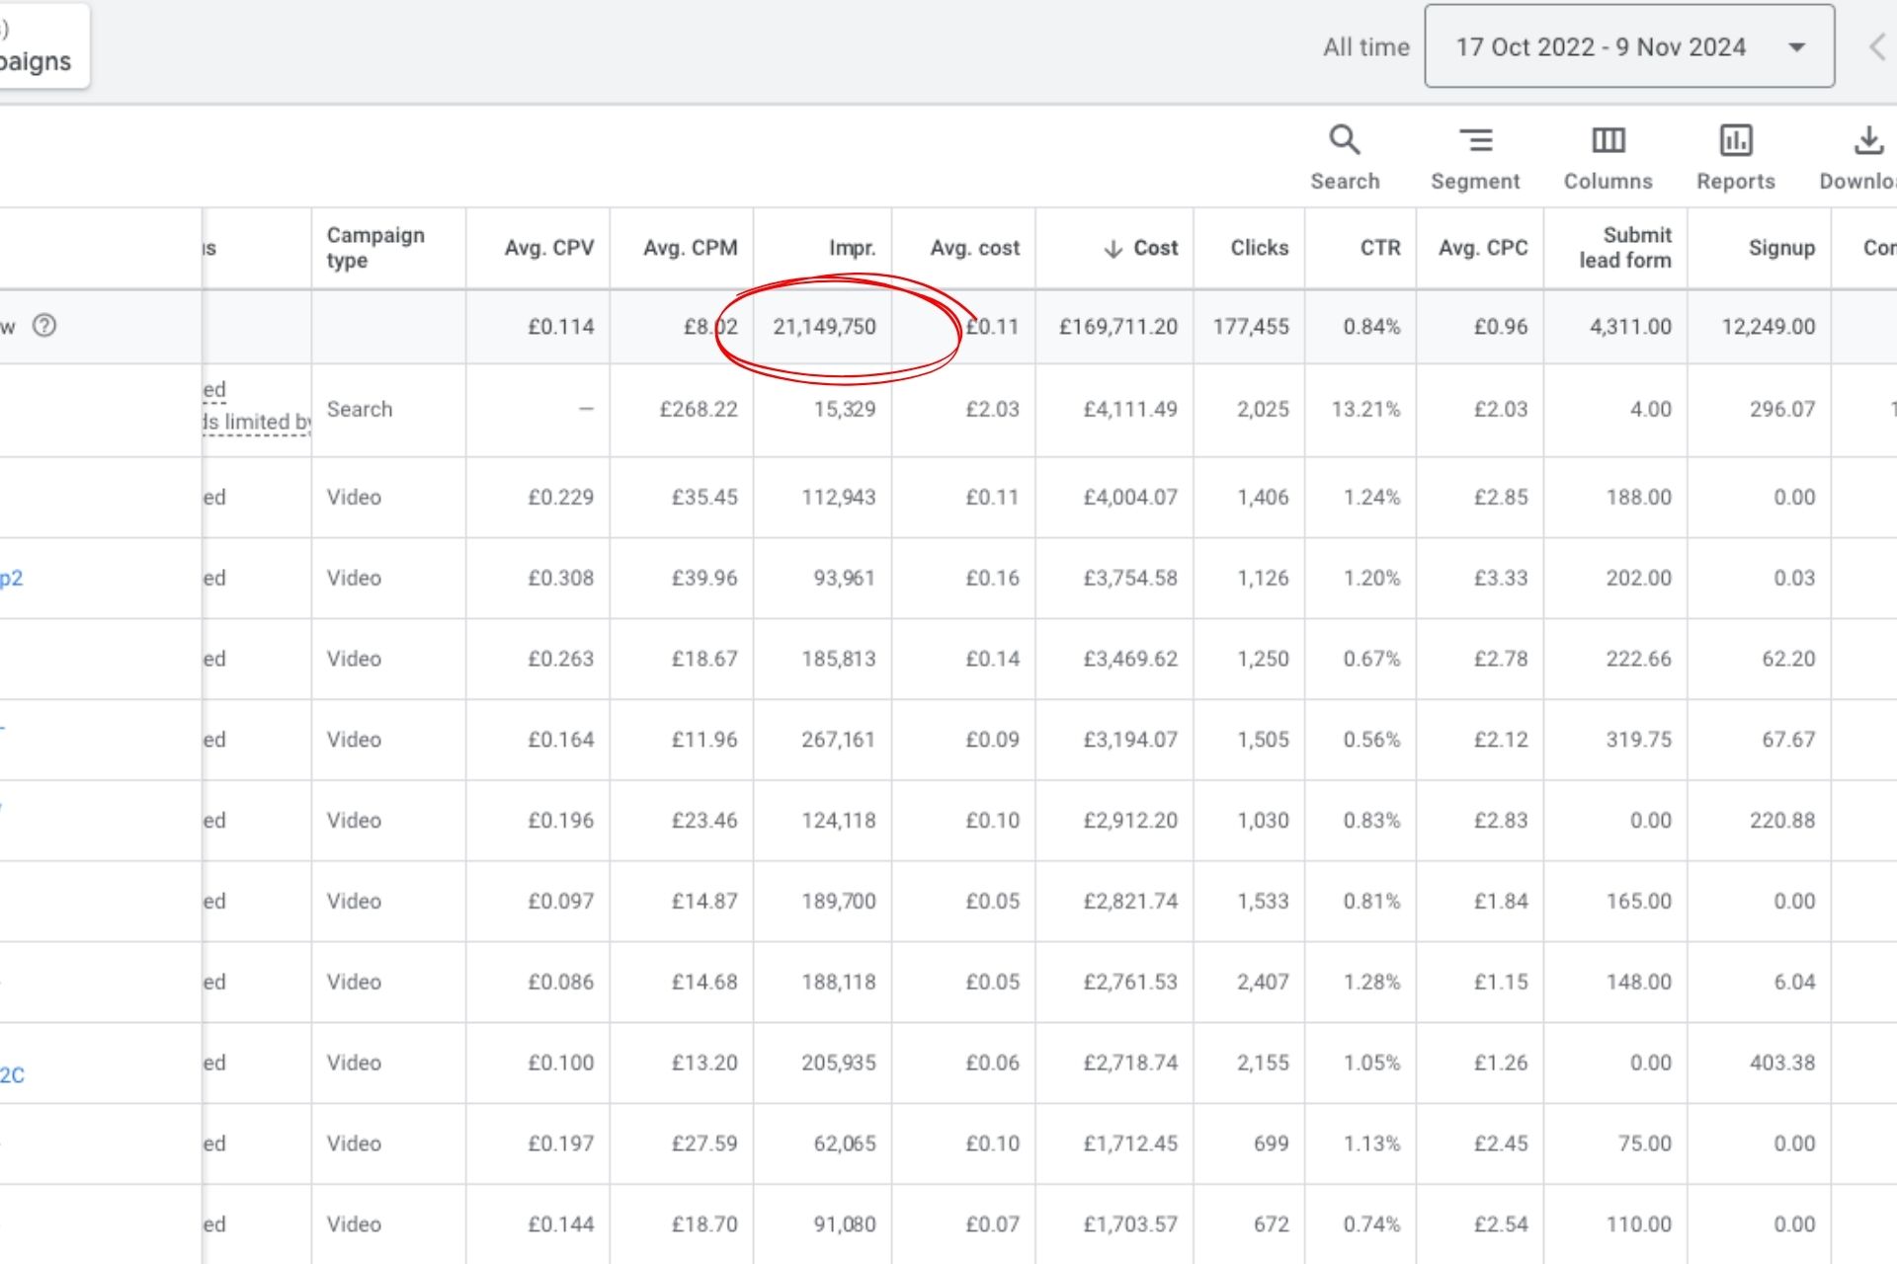Viewport: 1897px width, 1264px height.
Task: Click the Submit lead form header
Action: (x=1625, y=248)
